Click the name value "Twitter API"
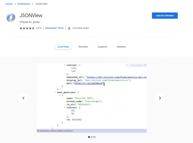193x143 pixels. [x=84, y=98]
